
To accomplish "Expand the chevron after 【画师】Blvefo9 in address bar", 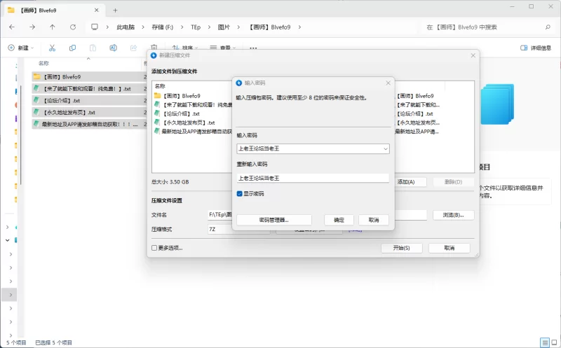I will 299,27.
